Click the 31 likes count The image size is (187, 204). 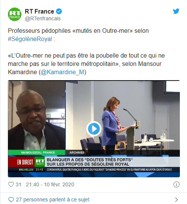(18, 184)
